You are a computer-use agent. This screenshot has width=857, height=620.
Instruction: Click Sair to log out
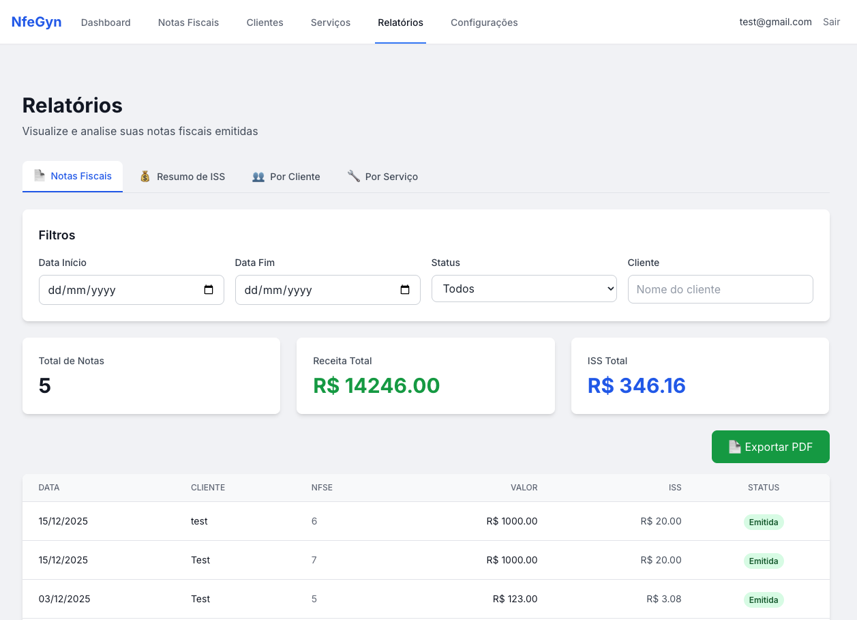(831, 21)
